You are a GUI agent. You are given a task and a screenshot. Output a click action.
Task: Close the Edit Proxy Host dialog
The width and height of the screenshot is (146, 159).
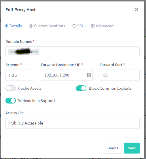[136, 10]
